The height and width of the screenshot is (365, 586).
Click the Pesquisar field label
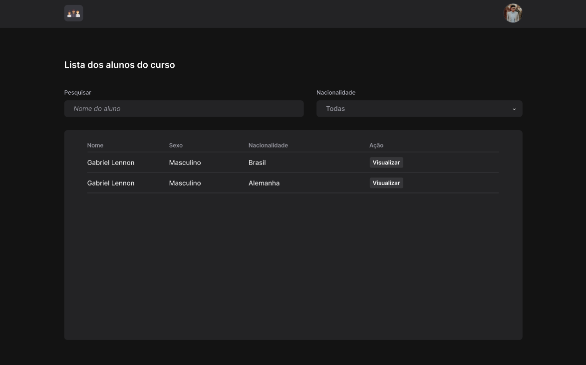[77, 92]
